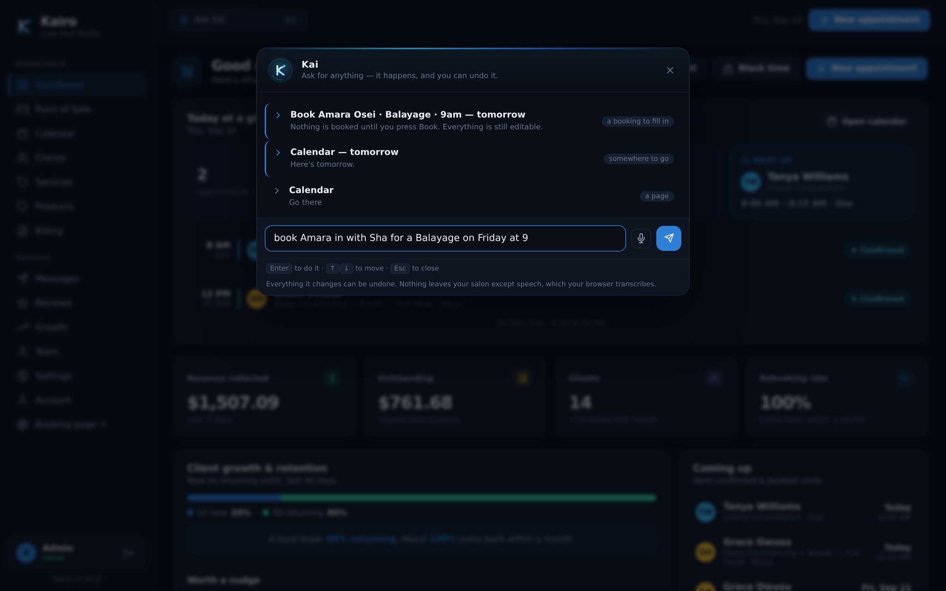The width and height of the screenshot is (946, 591).
Task: Expand the Calendar — tomorrow suggestion chevron
Action: click(x=278, y=152)
